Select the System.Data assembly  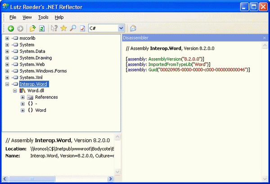32,51
